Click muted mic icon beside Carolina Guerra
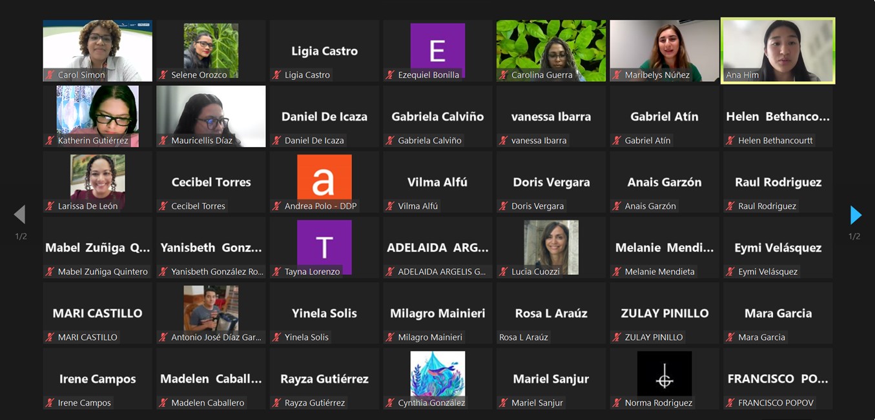 point(504,75)
